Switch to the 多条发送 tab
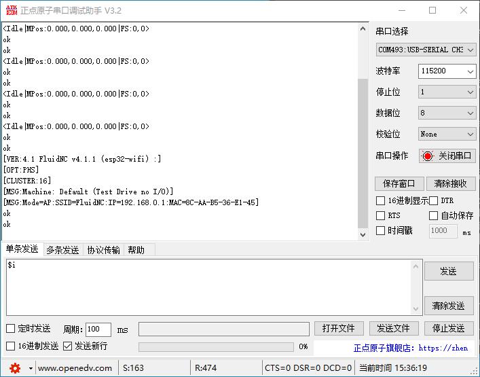Image resolution: width=480 pixels, height=377 pixels. (62, 250)
